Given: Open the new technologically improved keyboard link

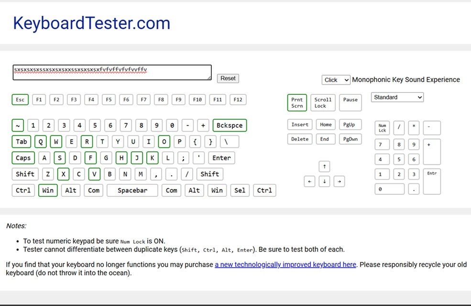Looking at the screenshot, I should click(x=285, y=264).
